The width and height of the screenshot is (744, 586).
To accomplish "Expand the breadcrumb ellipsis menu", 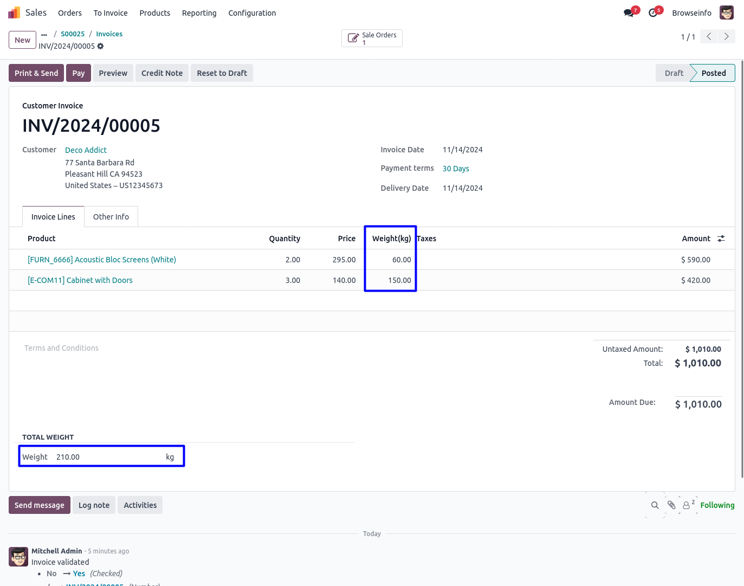I will coord(44,34).
